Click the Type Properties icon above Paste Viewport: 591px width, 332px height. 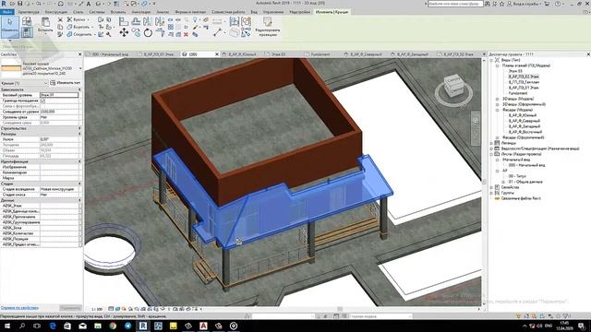[27, 20]
